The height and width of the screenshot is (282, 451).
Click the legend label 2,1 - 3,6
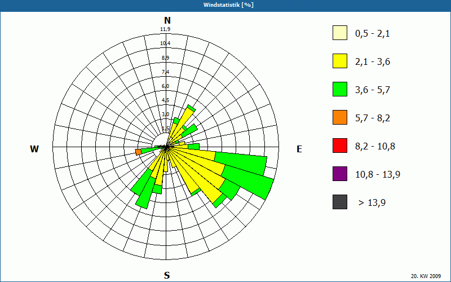(x=373, y=62)
